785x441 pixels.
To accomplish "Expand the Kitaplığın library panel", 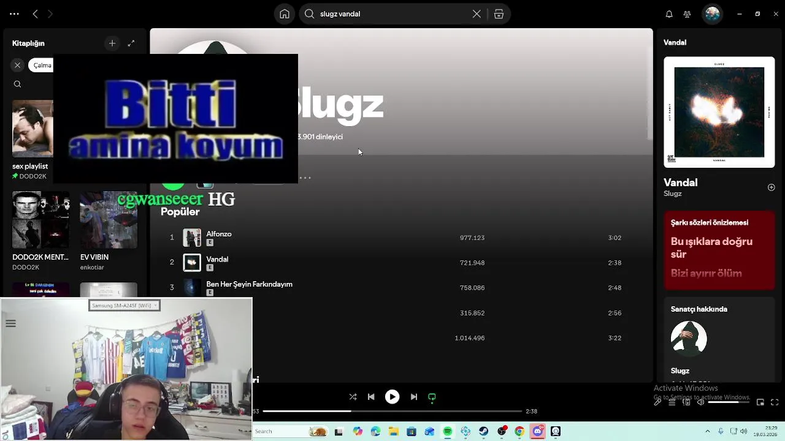I will click(x=131, y=43).
